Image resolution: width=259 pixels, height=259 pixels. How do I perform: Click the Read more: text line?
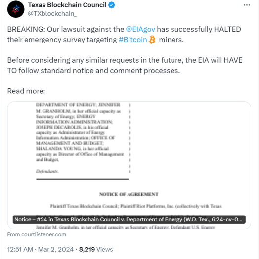[26, 91]
